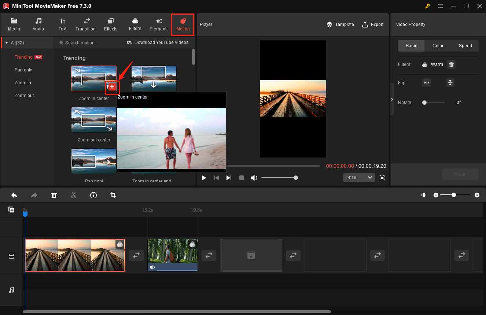Switch to the Effects tab

[x=111, y=24]
